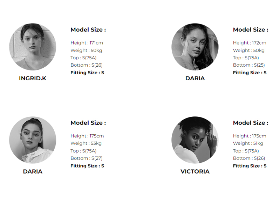Click DARIA name of the 53kg model

coord(33,171)
